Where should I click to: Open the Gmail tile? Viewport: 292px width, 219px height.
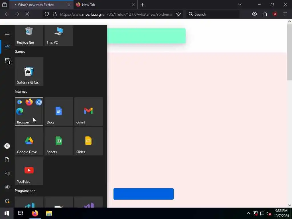[x=88, y=111]
